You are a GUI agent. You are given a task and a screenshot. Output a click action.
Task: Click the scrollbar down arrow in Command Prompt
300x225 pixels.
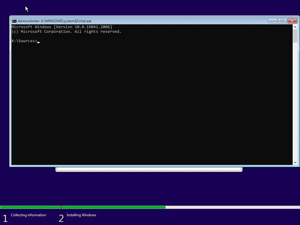tap(295, 162)
